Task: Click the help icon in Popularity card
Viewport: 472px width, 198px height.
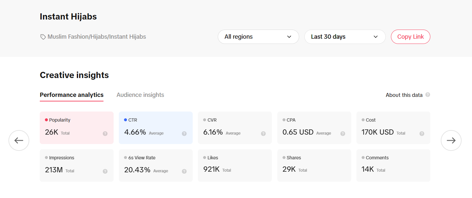Action: [105, 133]
